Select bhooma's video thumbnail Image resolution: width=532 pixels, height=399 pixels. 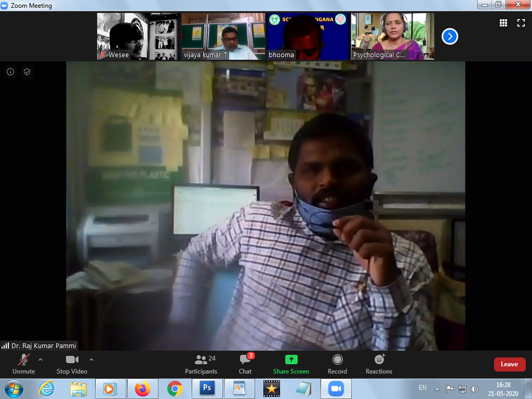click(308, 36)
